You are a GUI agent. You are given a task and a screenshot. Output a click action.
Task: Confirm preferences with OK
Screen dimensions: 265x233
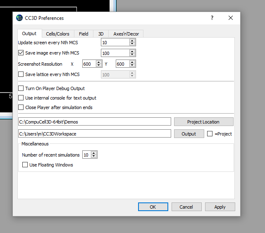(153, 207)
